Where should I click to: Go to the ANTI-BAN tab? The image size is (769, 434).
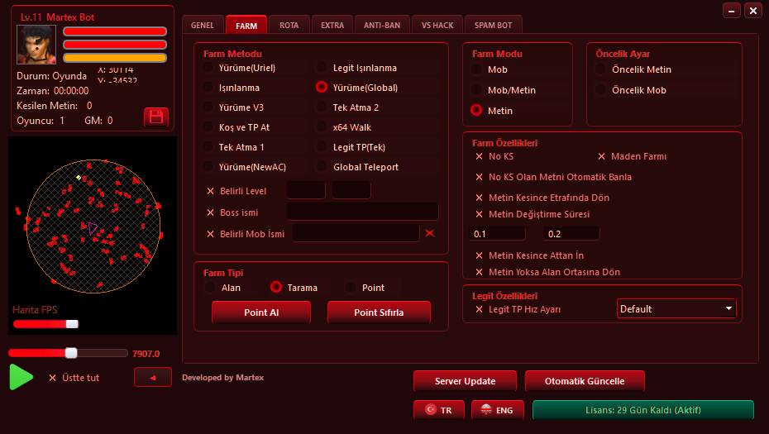(382, 25)
